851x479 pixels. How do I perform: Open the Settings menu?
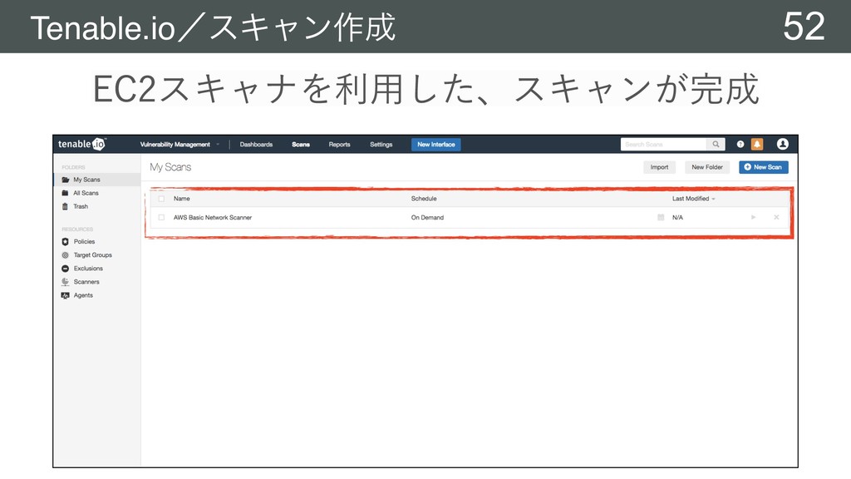click(381, 145)
